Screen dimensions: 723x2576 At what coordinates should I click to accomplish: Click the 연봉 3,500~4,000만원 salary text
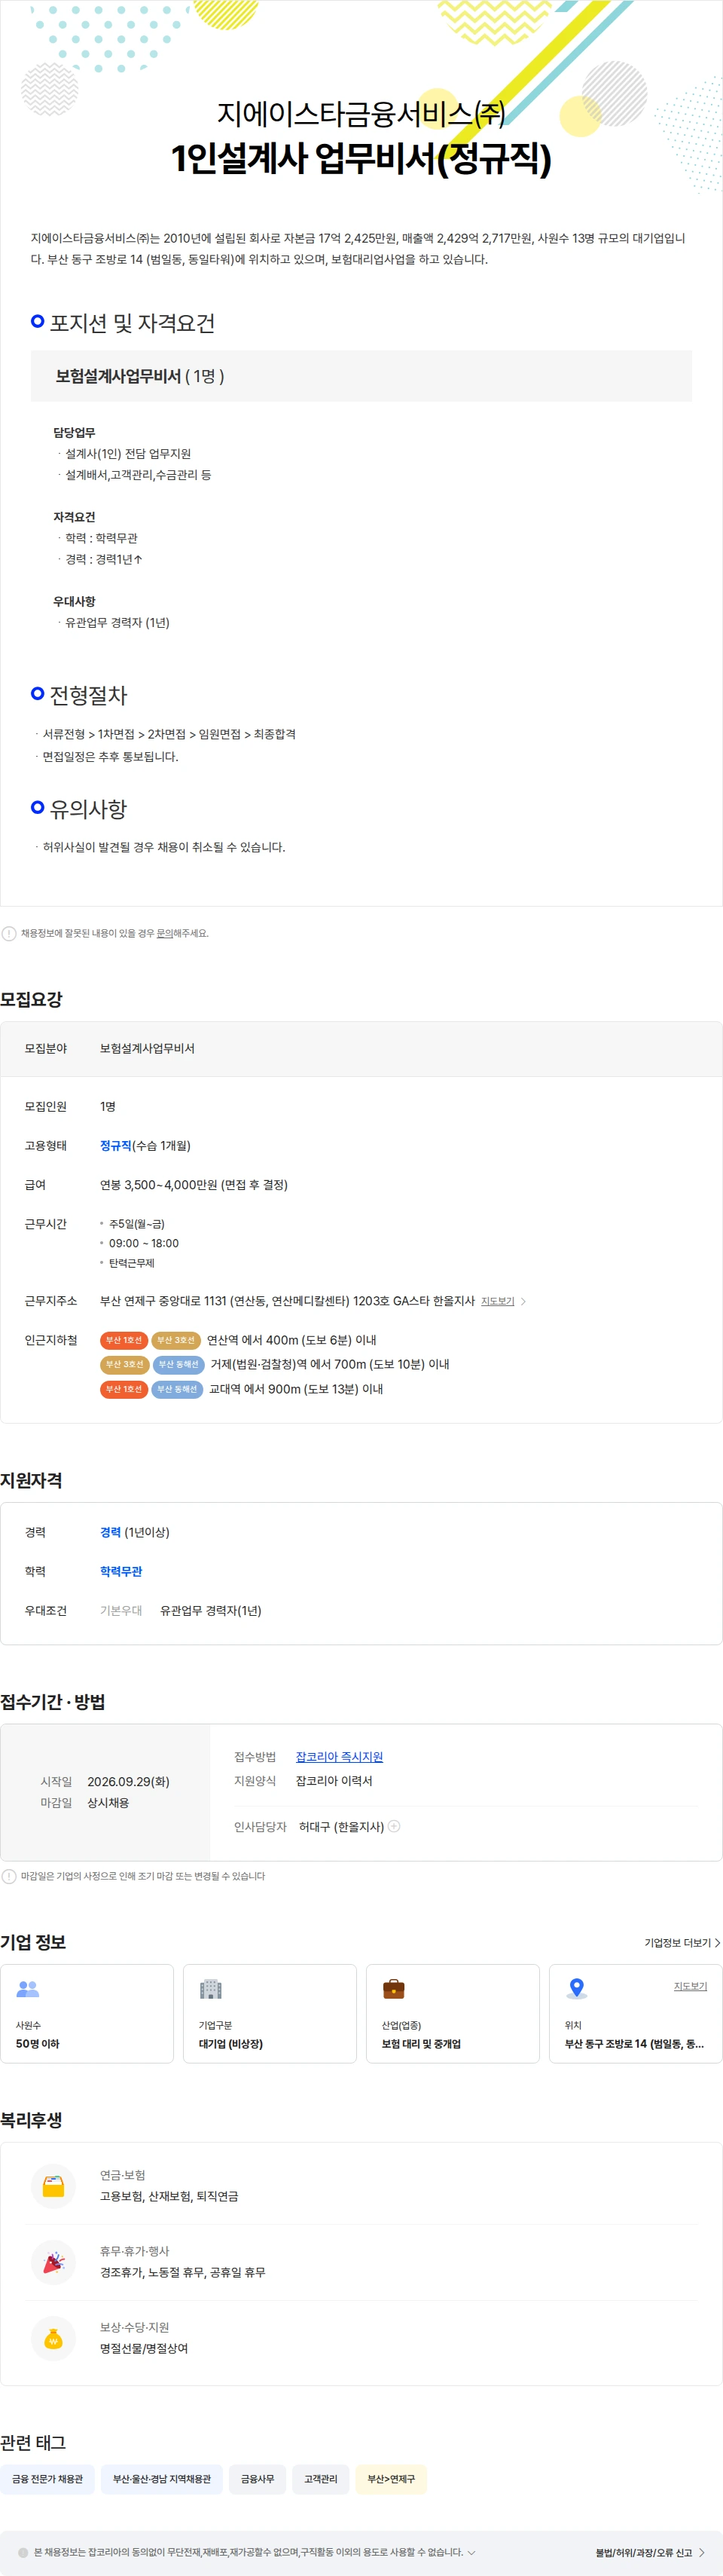[194, 1185]
